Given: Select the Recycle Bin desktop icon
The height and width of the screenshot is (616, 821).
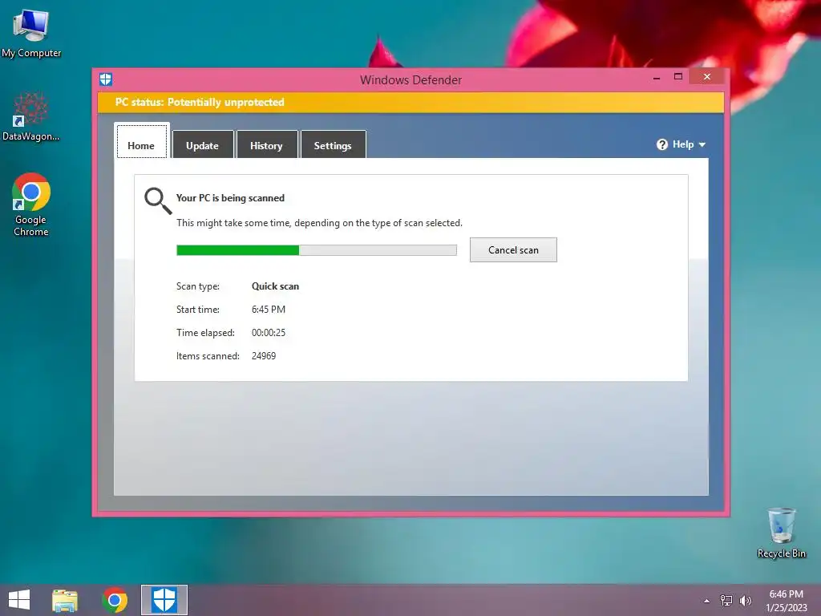Looking at the screenshot, I should [x=781, y=533].
